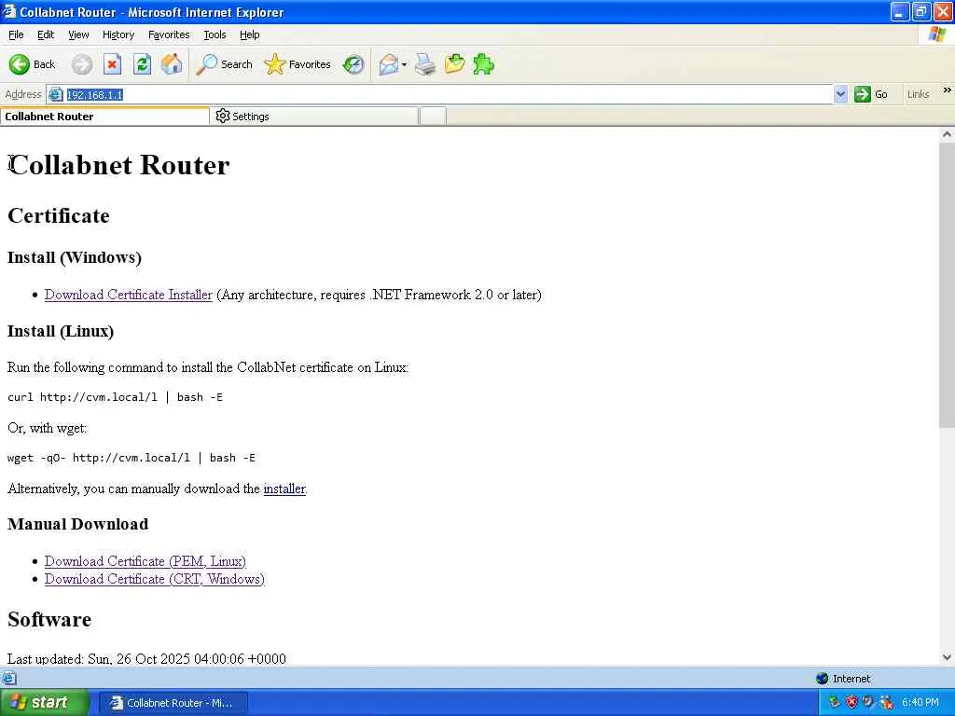
Task: Click the vertical scrollbar thumb
Action: pos(947,285)
